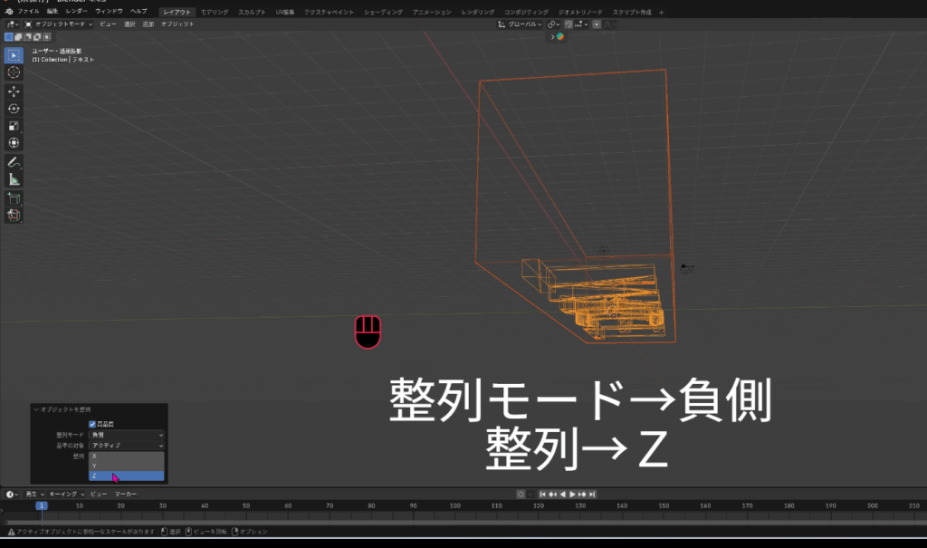Select the Measure tool
The height and width of the screenshot is (548, 927).
pos(14,179)
